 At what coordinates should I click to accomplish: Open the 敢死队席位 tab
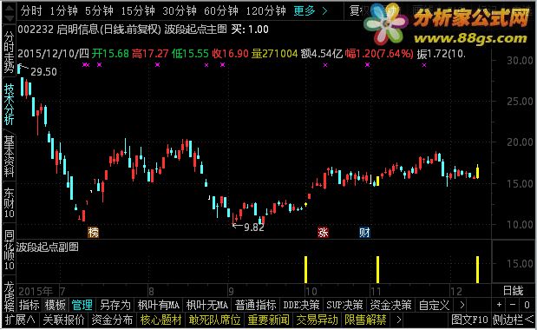[x=215, y=320]
